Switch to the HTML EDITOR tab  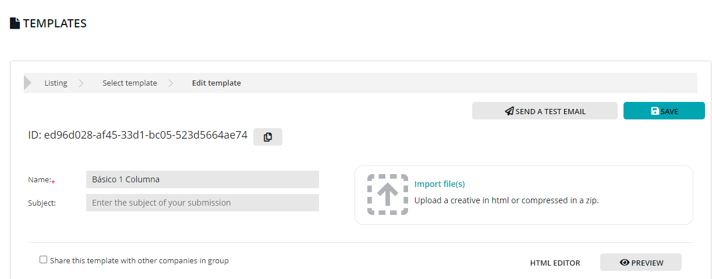click(555, 263)
